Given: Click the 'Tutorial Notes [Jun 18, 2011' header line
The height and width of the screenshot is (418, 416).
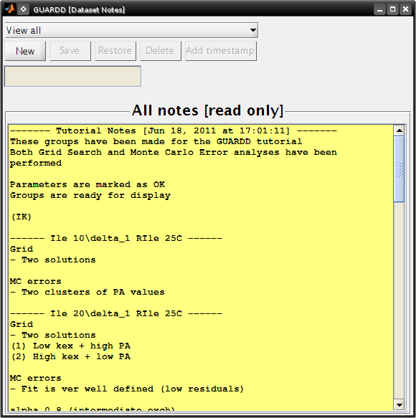Looking at the screenshot, I should 174,130.
